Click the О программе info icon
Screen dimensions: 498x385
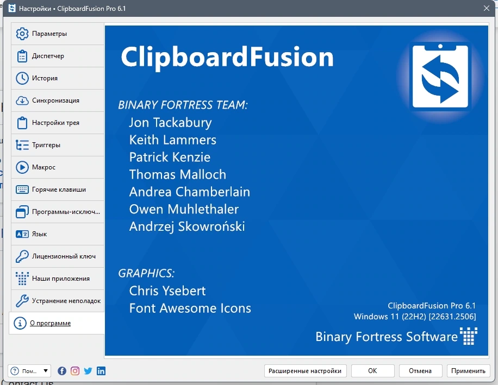click(x=20, y=323)
